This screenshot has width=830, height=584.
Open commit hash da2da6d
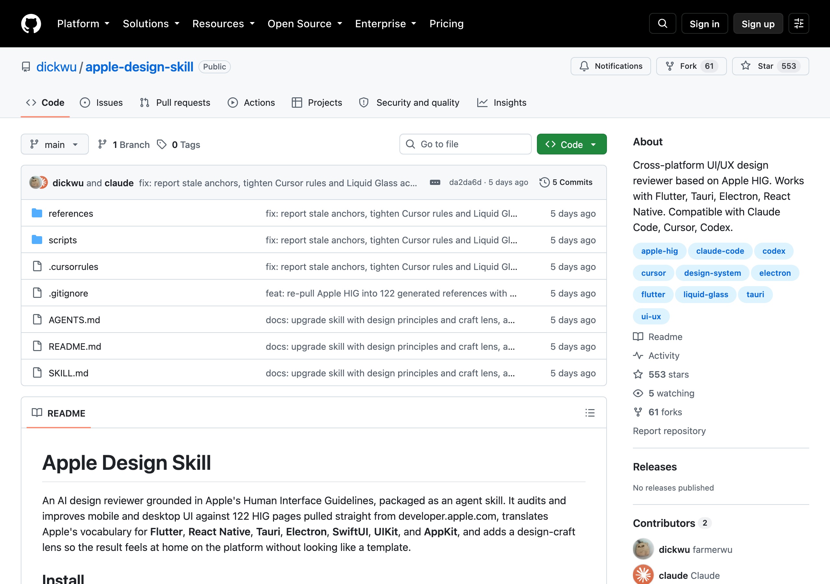coord(465,182)
